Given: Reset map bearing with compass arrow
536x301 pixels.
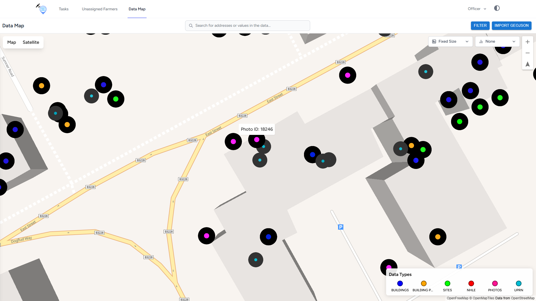Looking at the screenshot, I should point(527,64).
